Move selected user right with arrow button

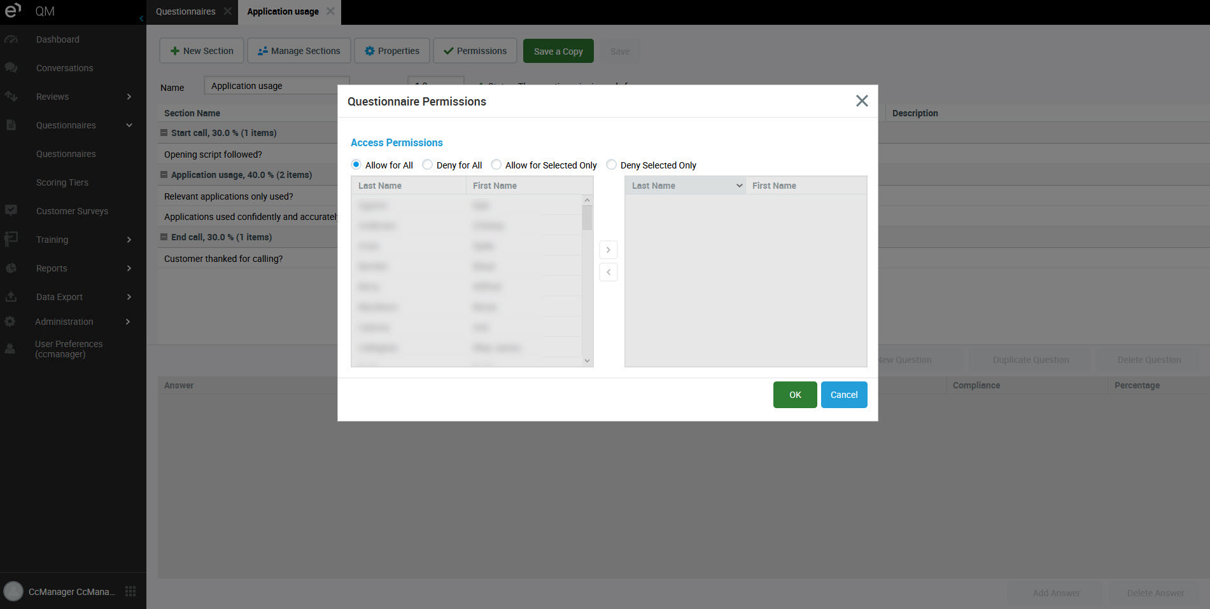(x=608, y=250)
